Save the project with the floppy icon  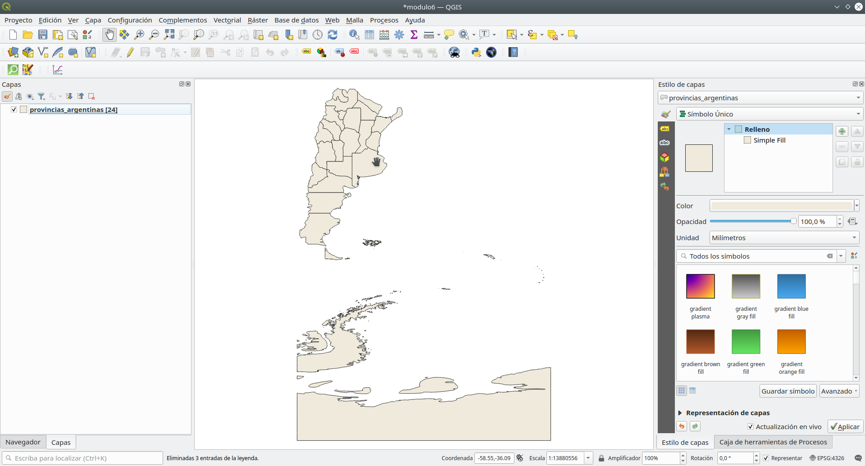pos(43,35)
